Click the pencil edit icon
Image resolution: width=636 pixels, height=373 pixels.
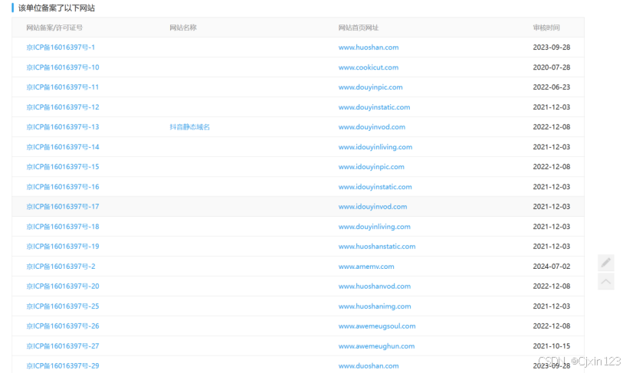[x=605, y=263]
